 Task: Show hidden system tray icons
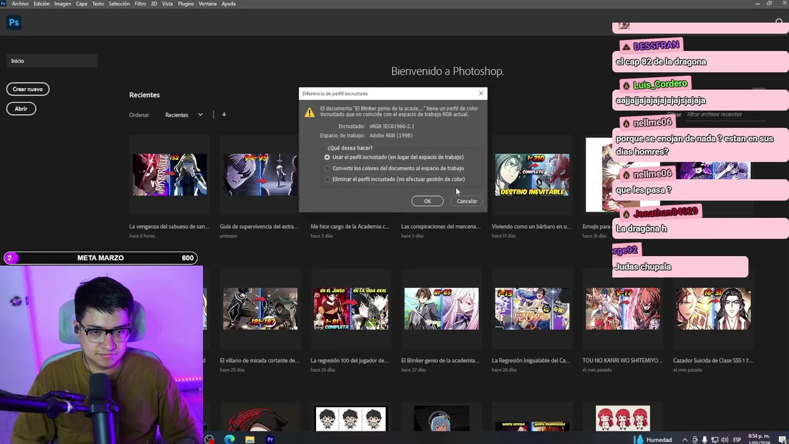(685, 440)
